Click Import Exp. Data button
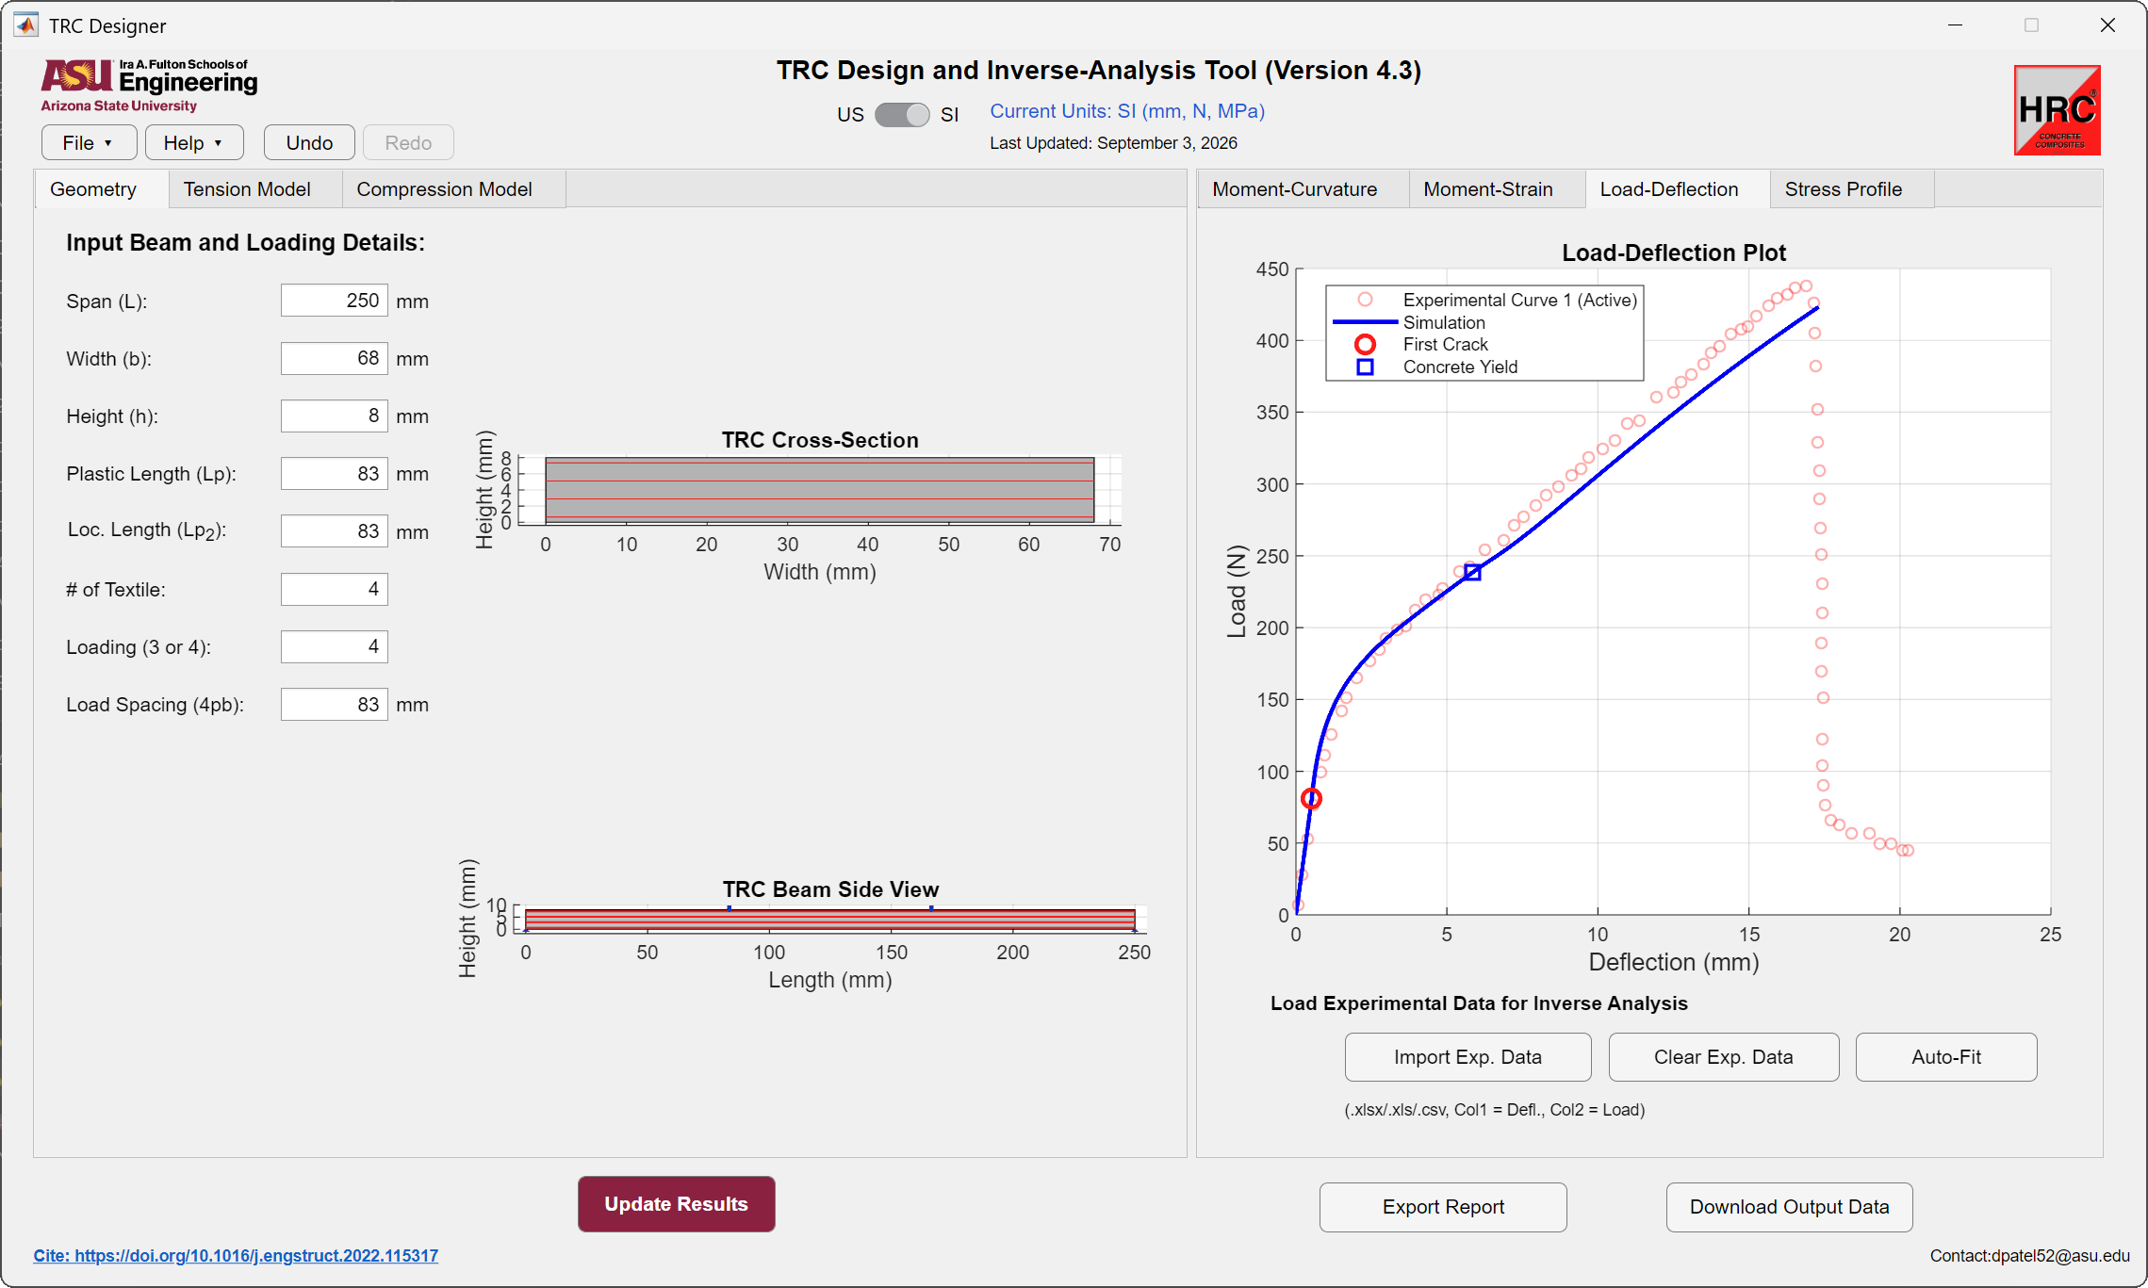The height and width of the screenshot is (1288, 2148). 1468,1057
